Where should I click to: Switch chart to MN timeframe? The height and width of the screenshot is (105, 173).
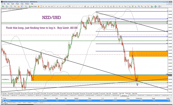[x=66, y=7]
